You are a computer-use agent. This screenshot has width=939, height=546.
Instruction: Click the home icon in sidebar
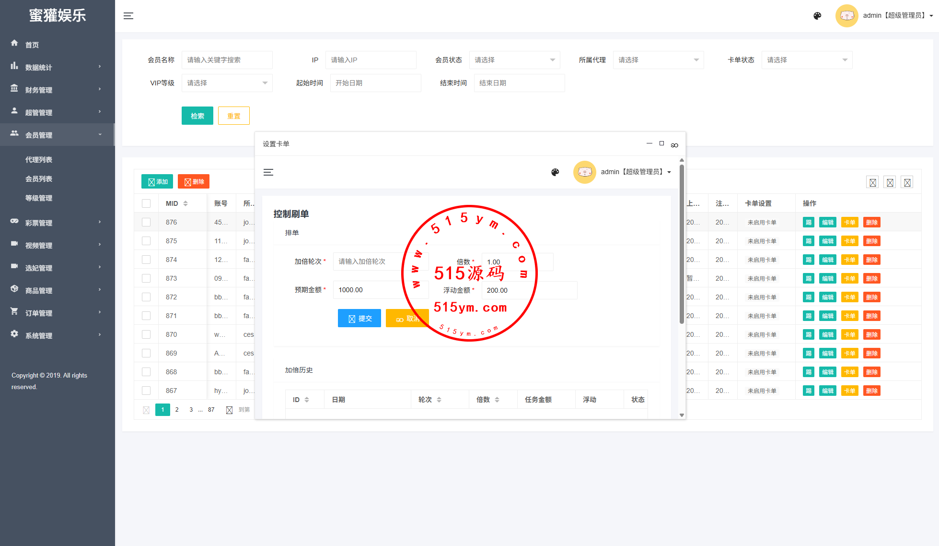[14, 43]
